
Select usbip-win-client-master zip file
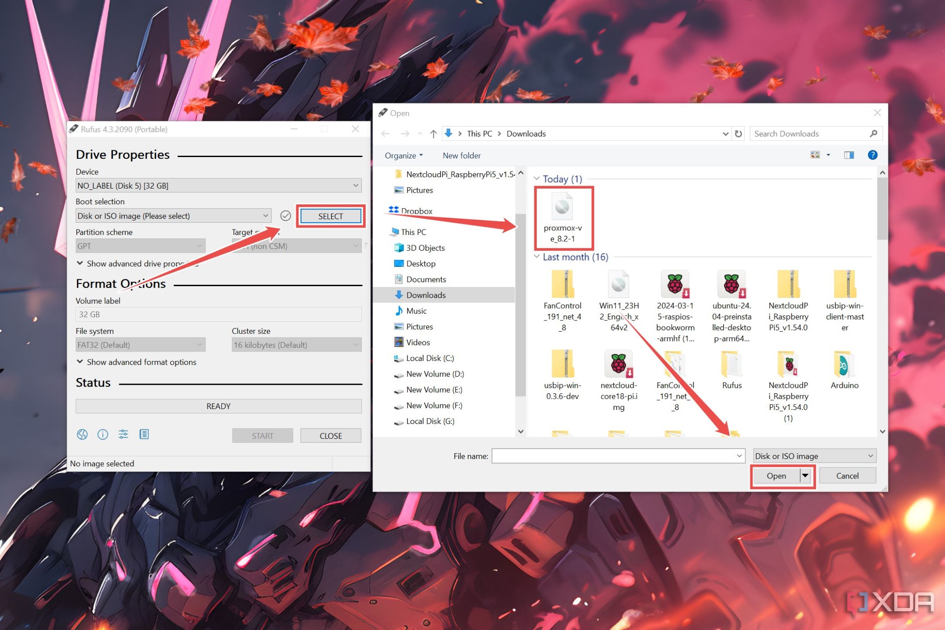pyautogui.click(x=845, y=301)
